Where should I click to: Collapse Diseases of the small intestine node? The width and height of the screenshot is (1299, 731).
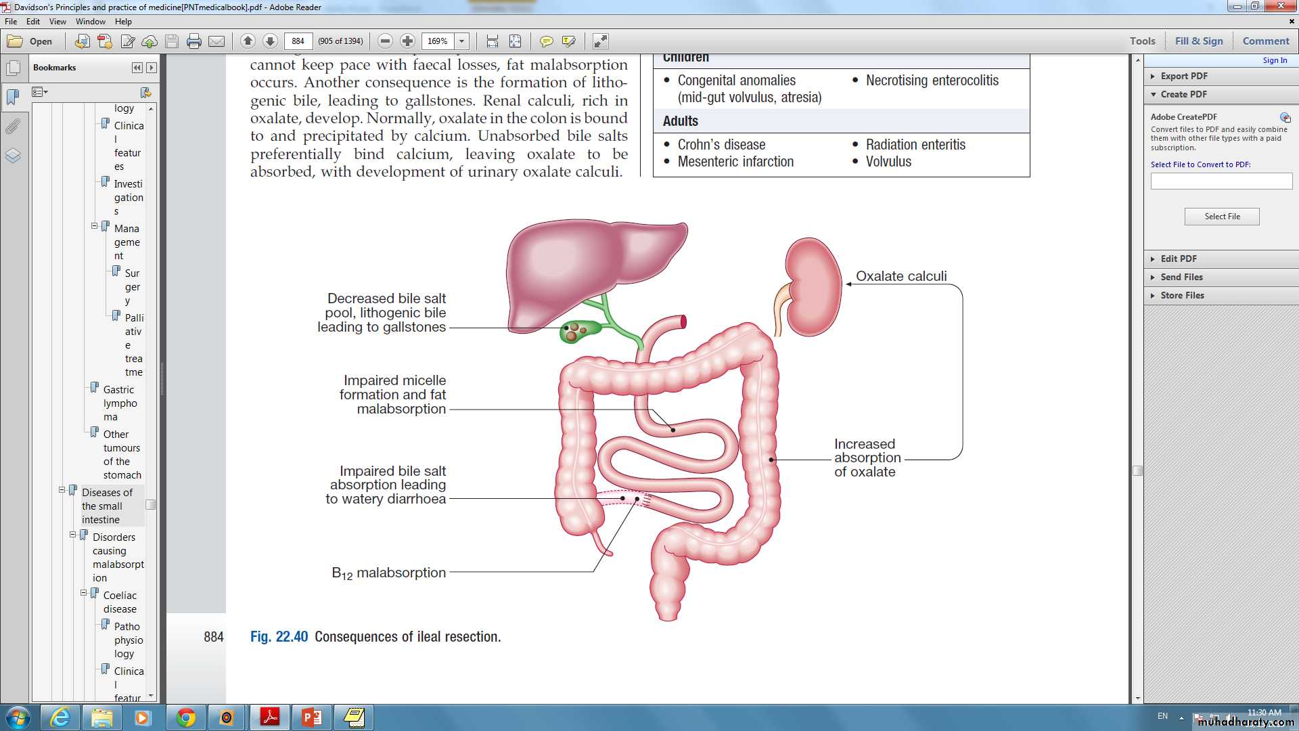[x=62, y=490]
